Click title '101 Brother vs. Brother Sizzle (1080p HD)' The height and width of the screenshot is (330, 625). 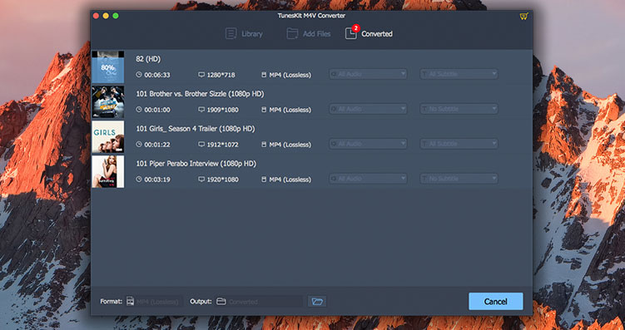pos(200,94)
